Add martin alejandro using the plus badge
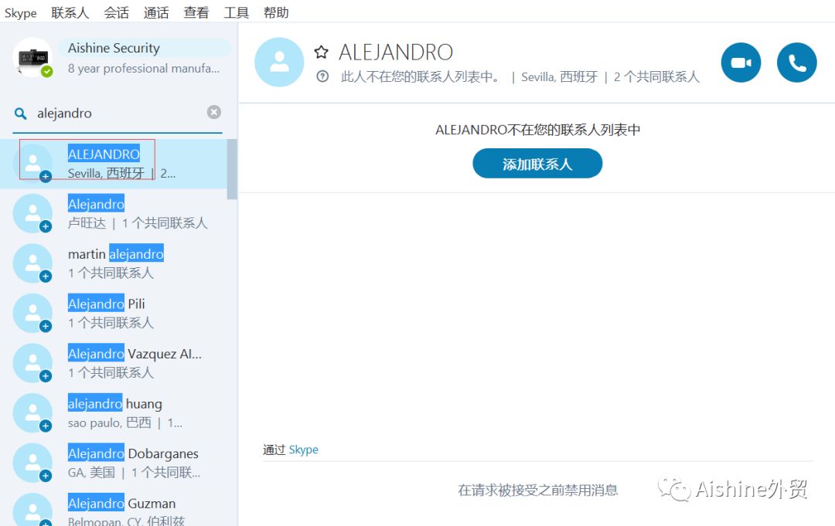 (x=46, y=277)
